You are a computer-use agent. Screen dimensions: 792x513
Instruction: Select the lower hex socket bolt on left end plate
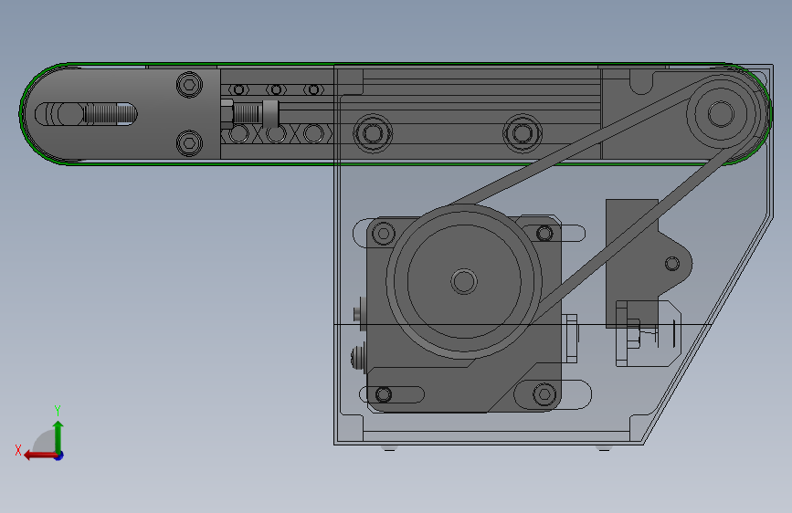click(x=189, y=143)
